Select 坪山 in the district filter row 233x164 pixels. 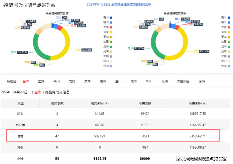pos(149,81)
